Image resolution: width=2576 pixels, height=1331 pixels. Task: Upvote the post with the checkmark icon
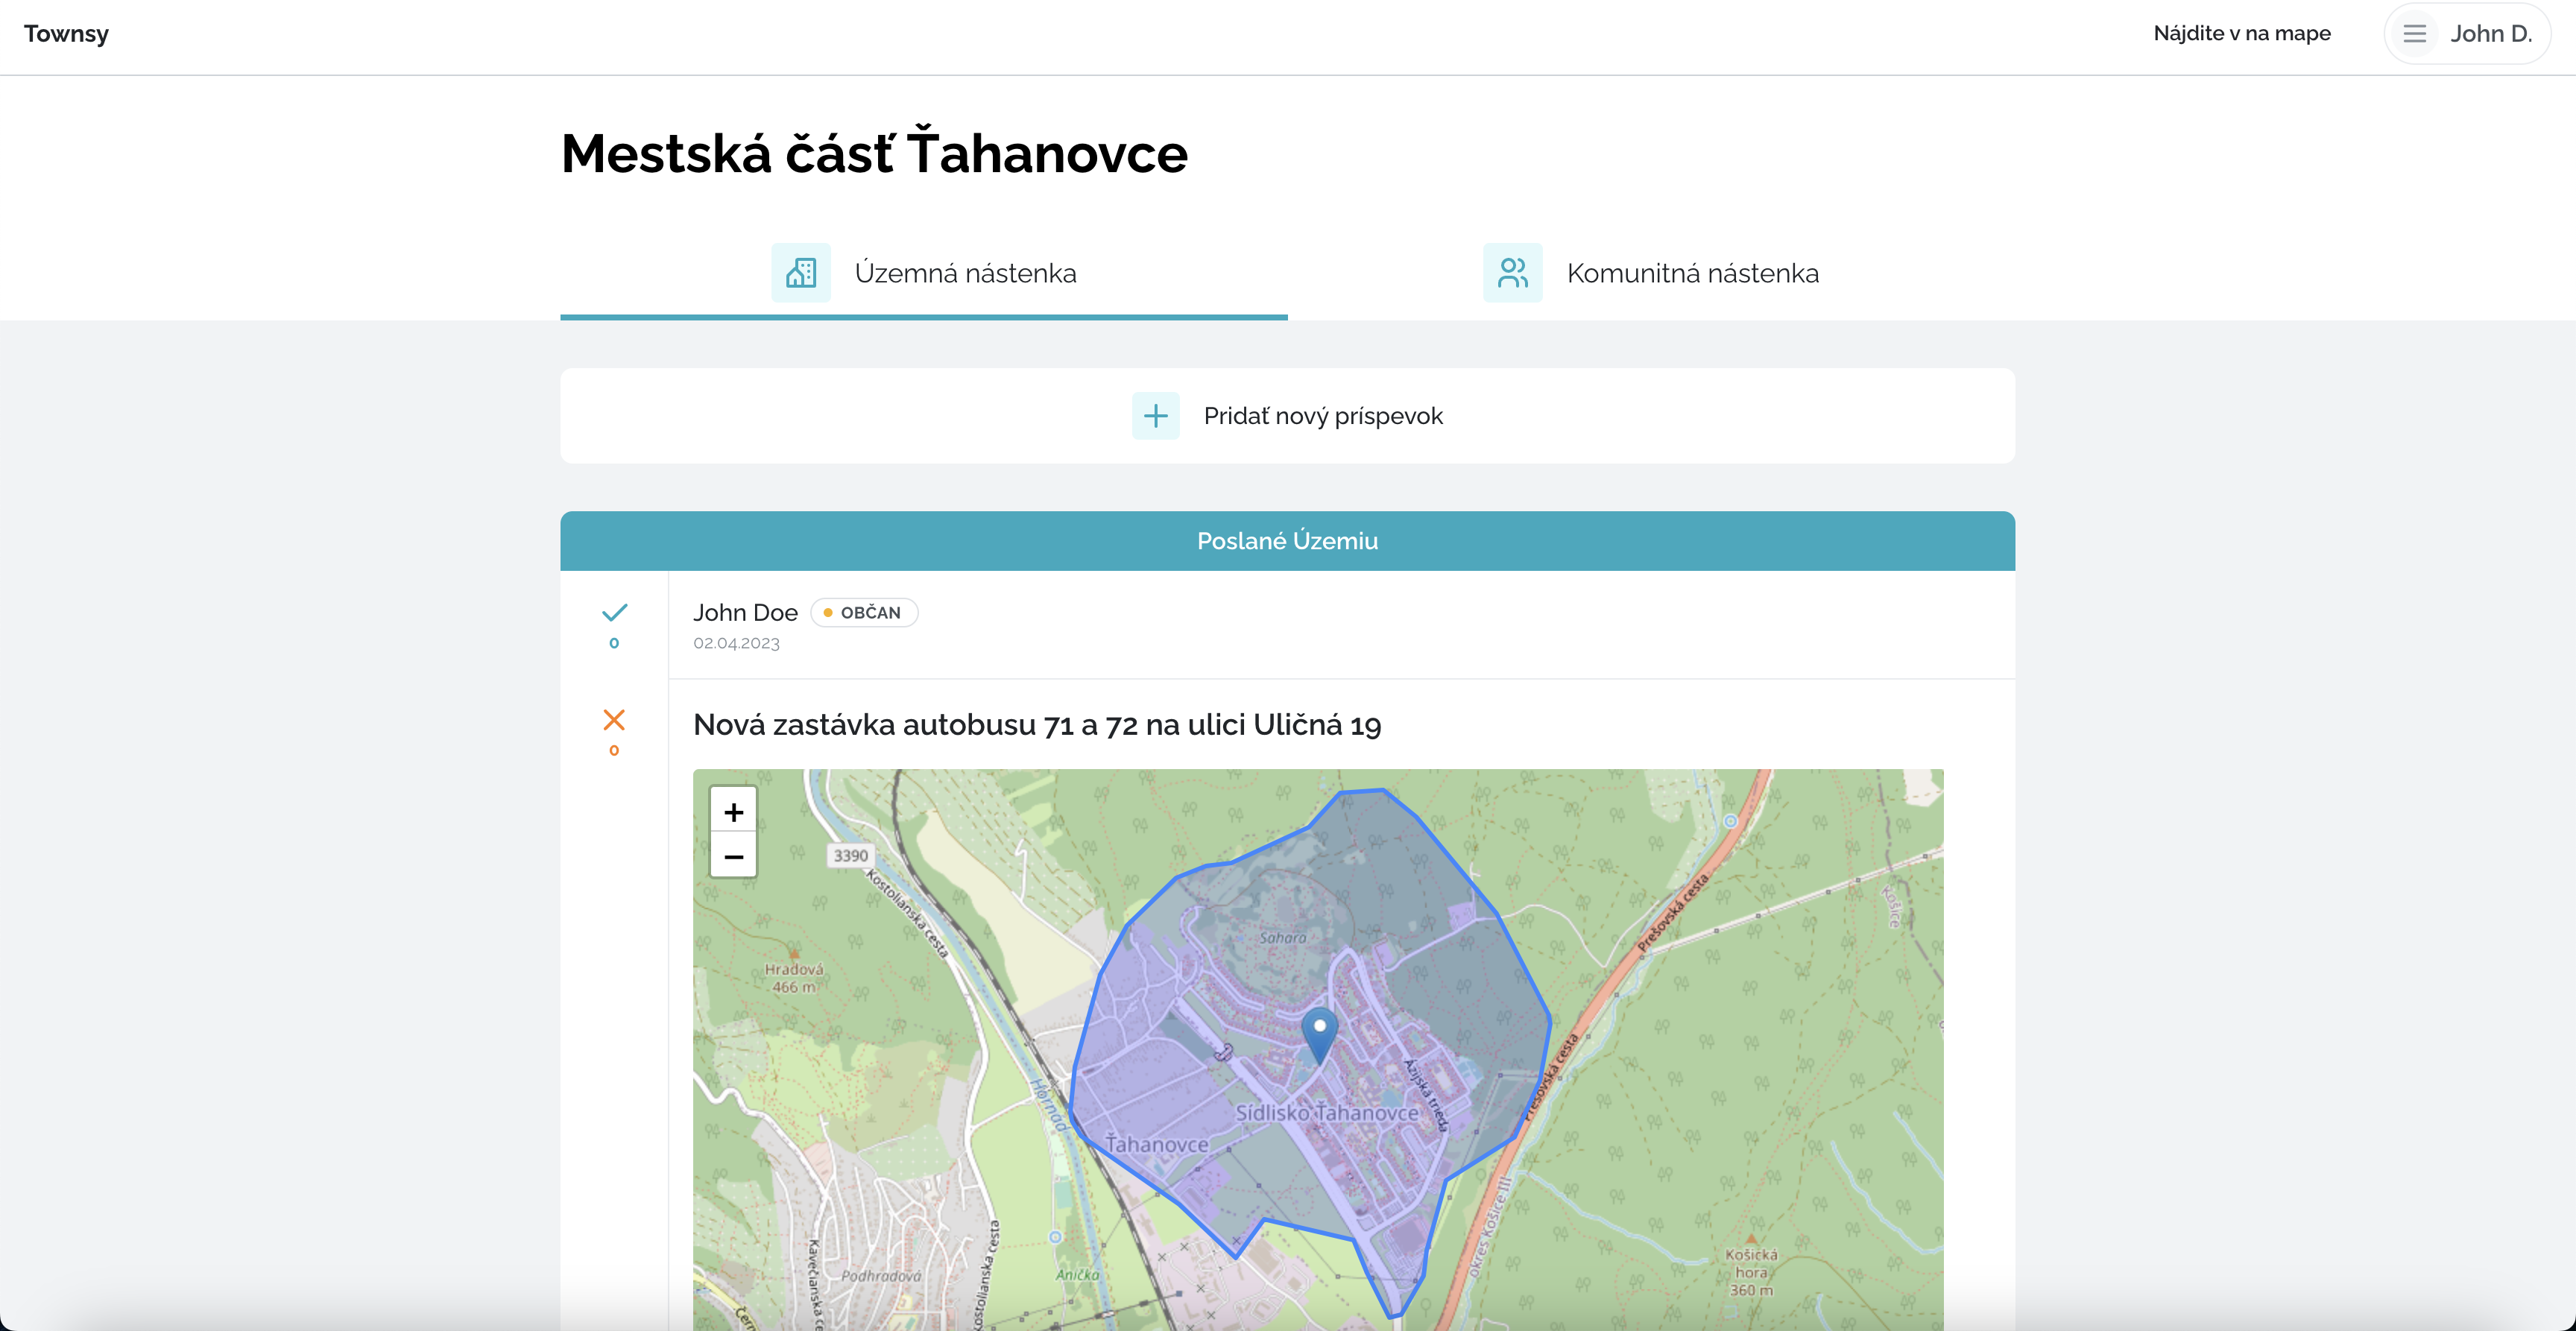click(x=614, y=612)
